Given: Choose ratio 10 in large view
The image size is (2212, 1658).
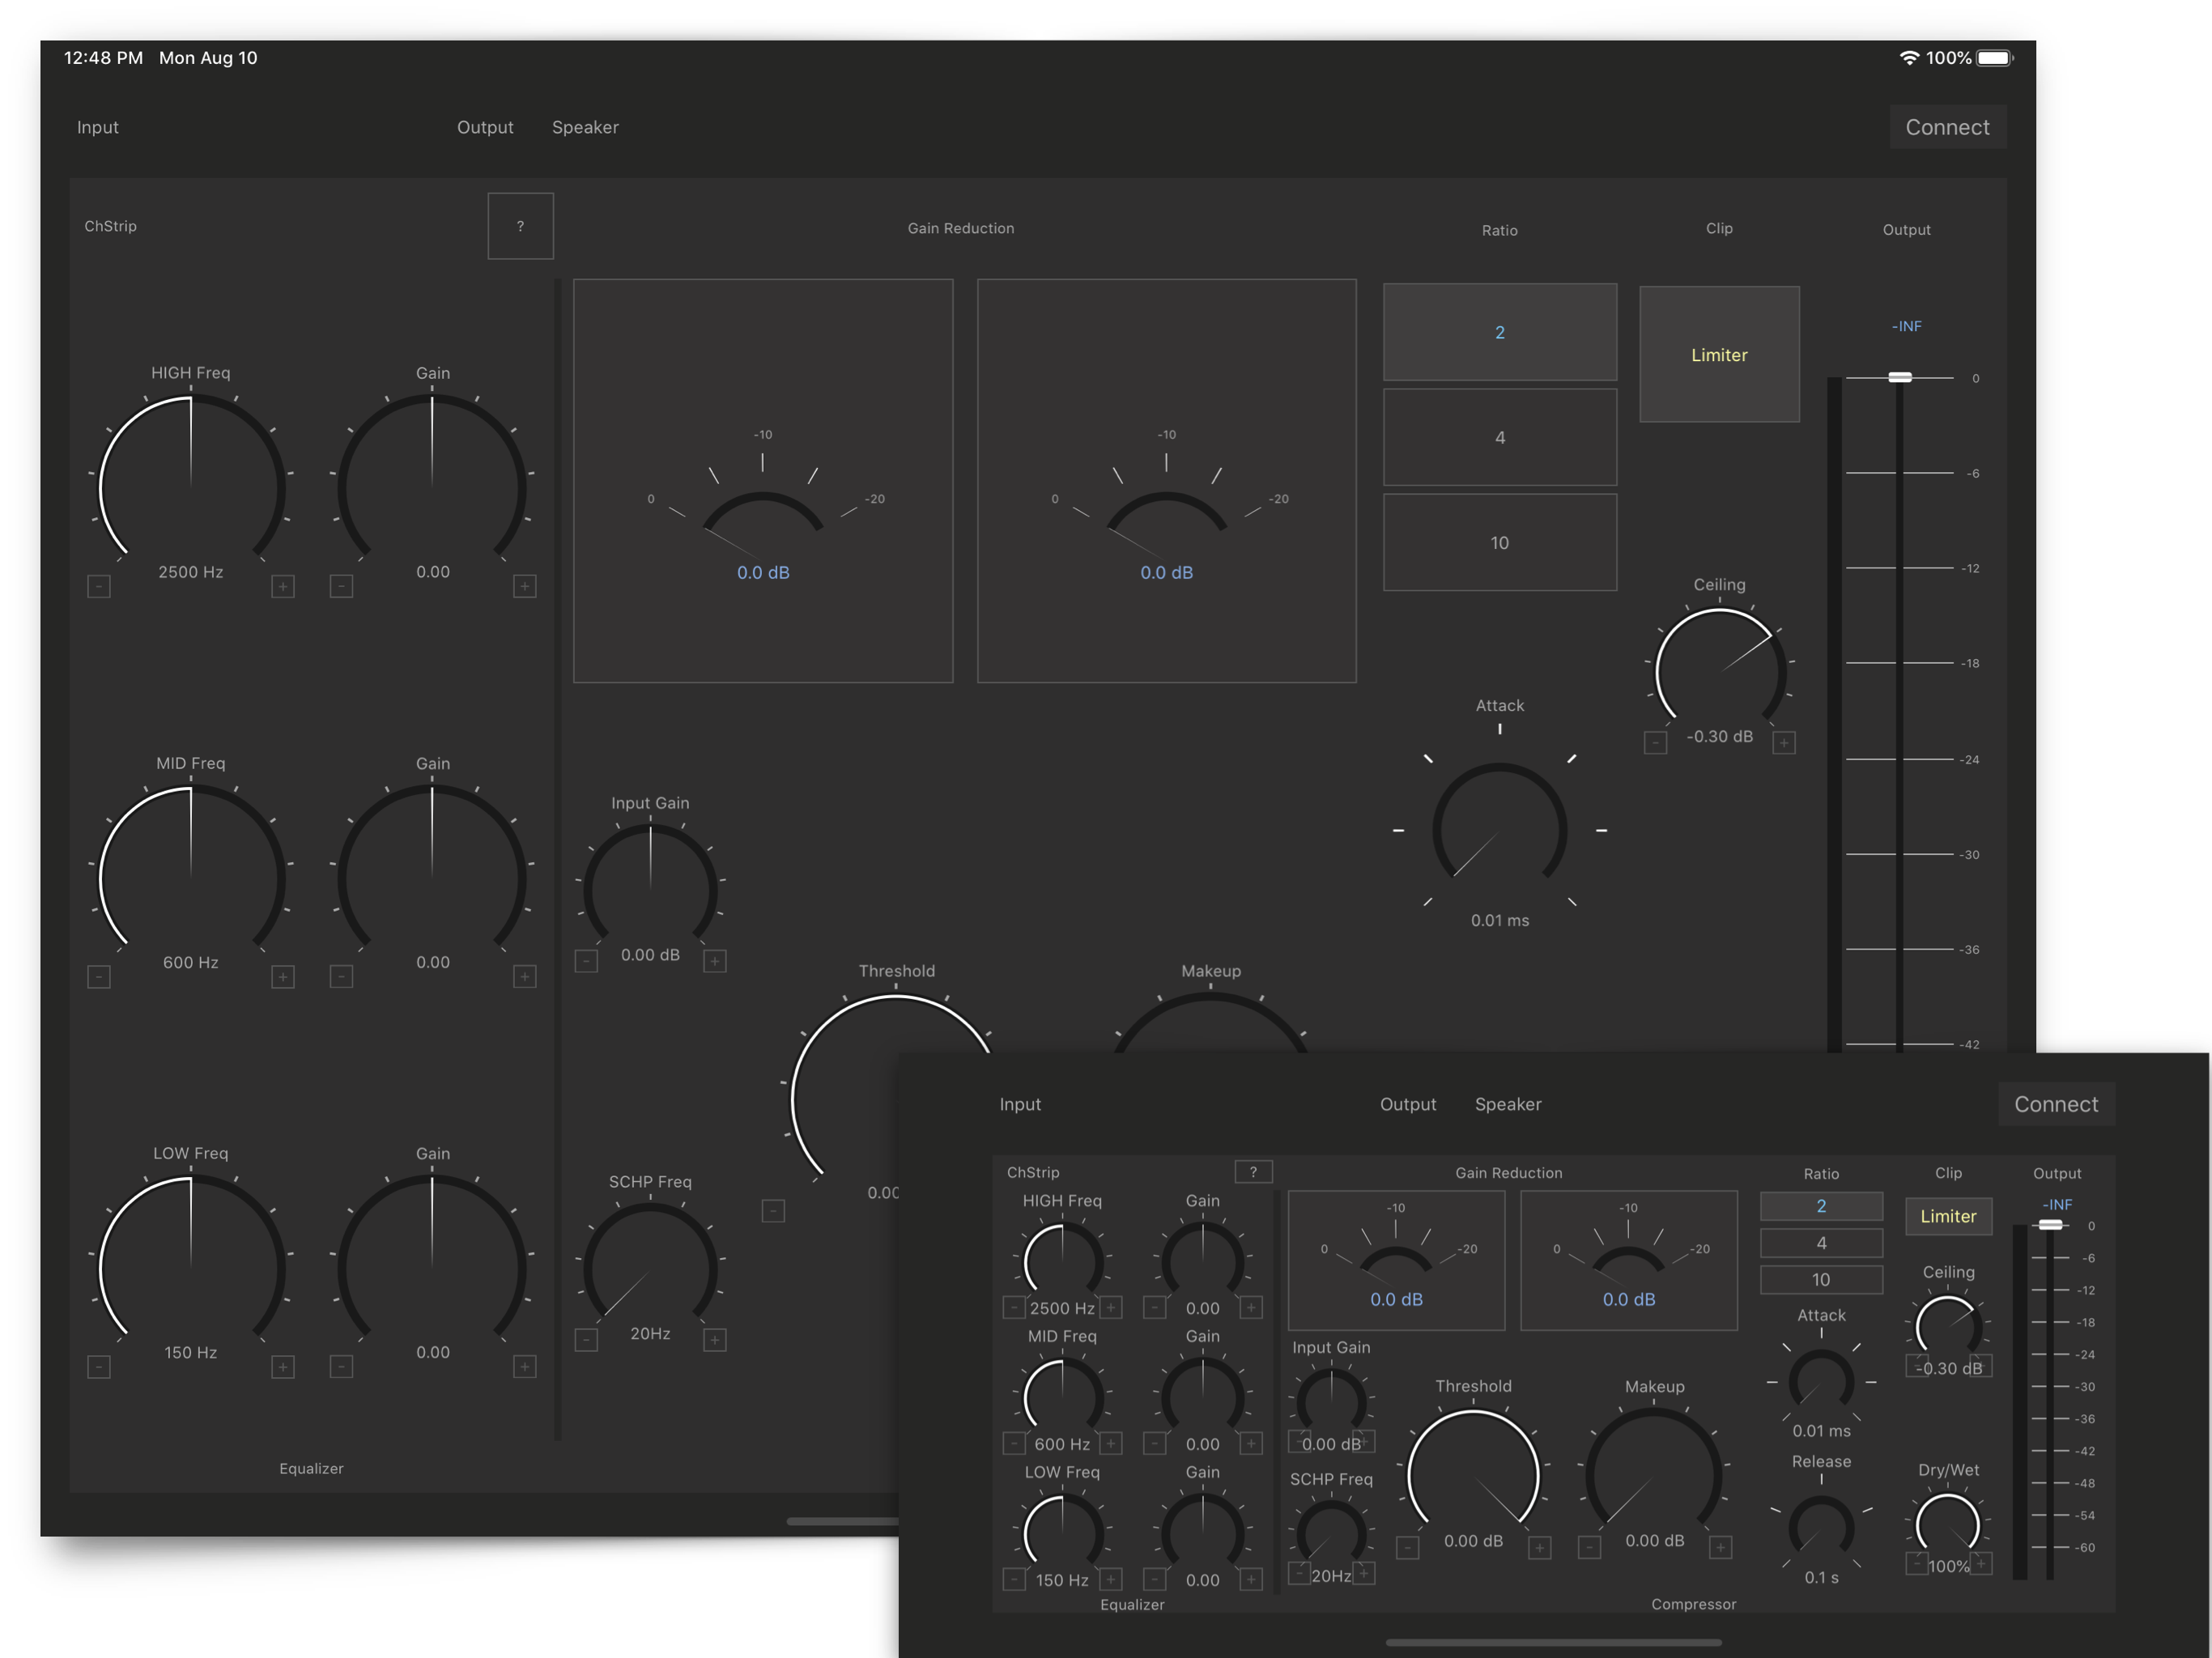Looking at the screenshot, I should (x=1499, y=542).
